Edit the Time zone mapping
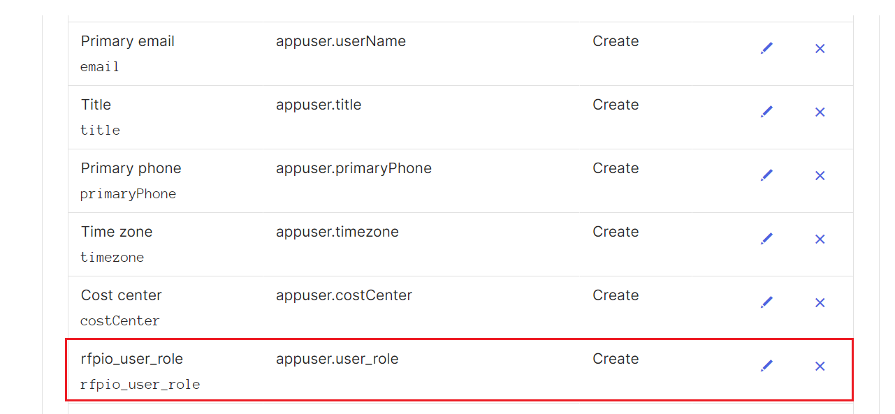The width and height of the screenshot is (895, 414). (x=766, y=239)
